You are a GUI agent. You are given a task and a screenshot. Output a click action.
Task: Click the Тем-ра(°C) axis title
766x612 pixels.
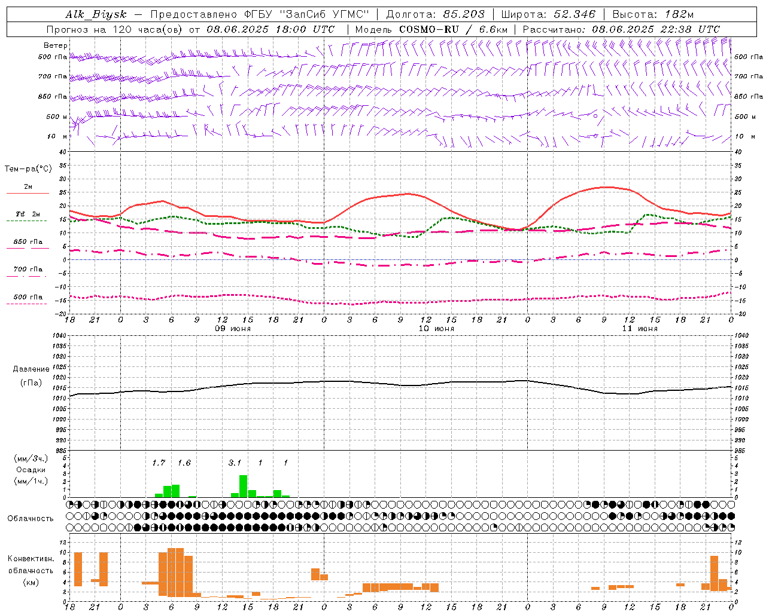[x=28, y=169]
